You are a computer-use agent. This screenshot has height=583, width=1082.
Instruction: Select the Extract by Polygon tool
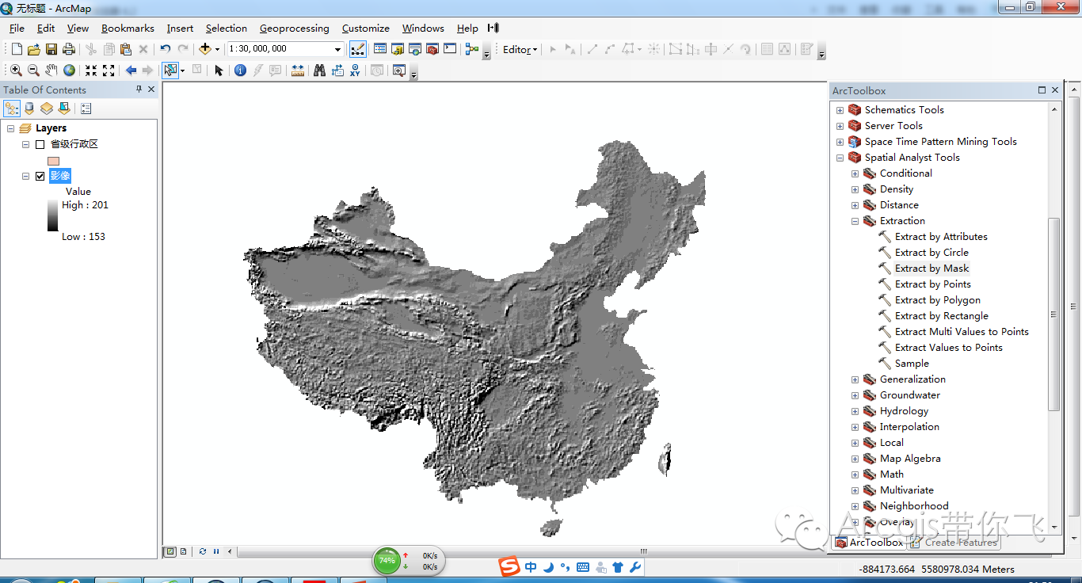(938, 300)
